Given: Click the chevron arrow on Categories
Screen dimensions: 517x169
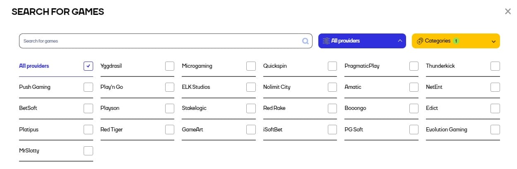Looking at the screenshot, I should click(x=493, y=41).
